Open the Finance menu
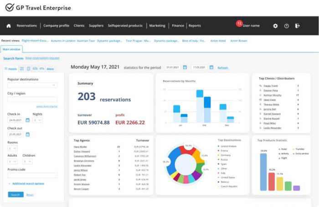 pyautogui.click(x=178, y=26)
